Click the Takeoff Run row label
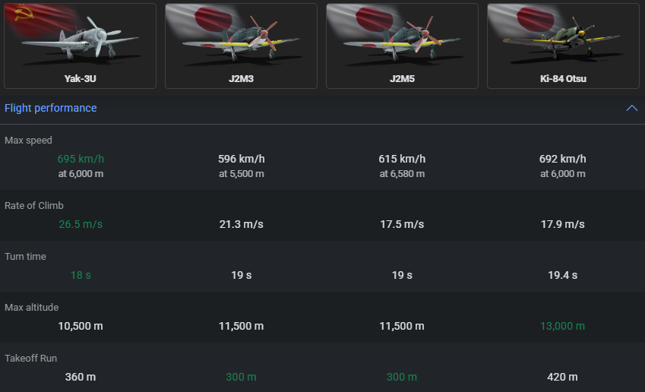Screen dimensions: 645x392 click(31, 359)
